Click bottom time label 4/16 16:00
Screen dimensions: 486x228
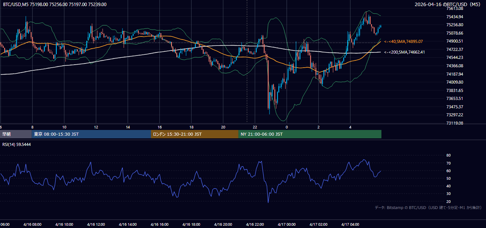tap(159, 225)
